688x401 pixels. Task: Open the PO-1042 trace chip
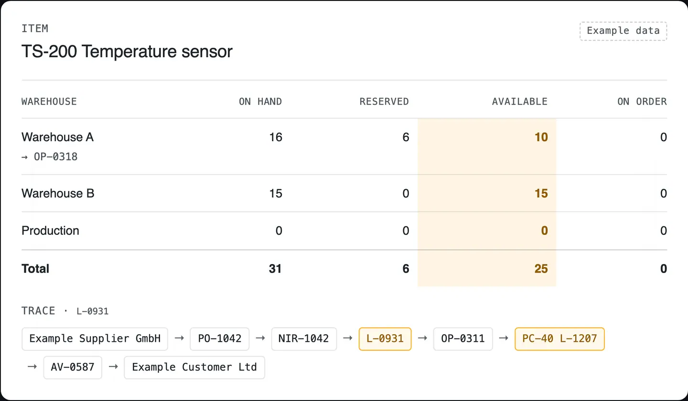tap(219, 339)
